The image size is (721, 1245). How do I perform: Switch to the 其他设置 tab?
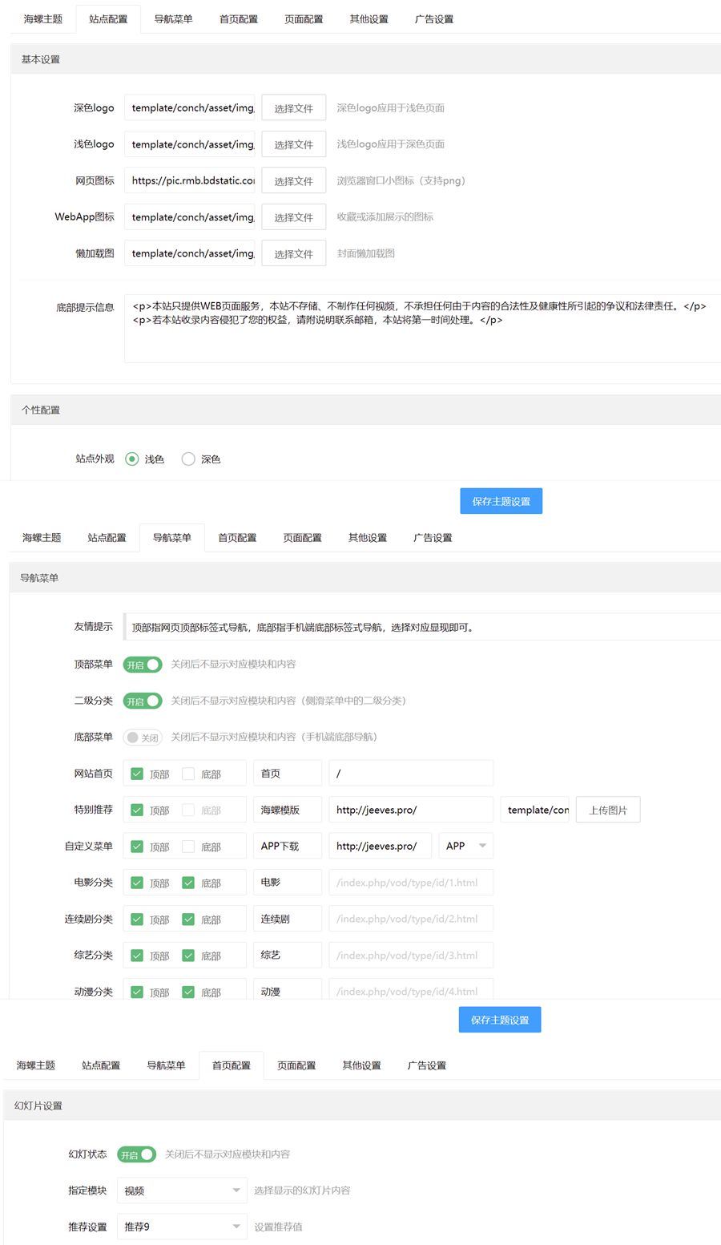pos(368,19)
